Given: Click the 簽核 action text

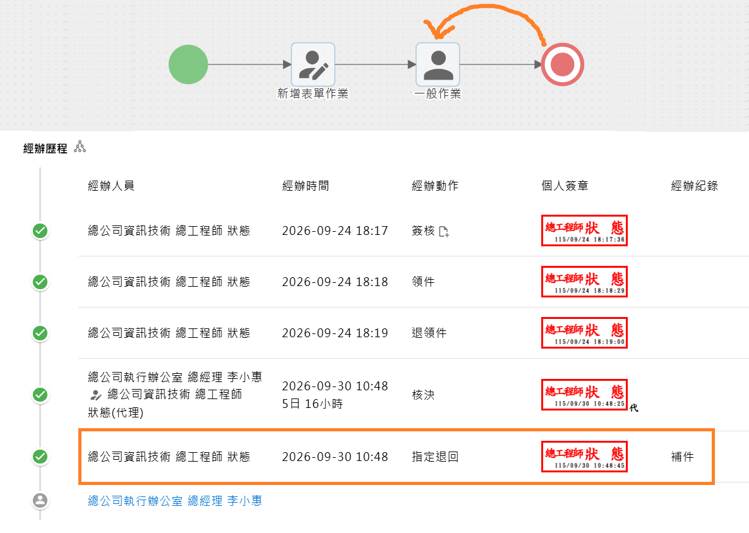Looking at the screenshot, I should point(423,231).
